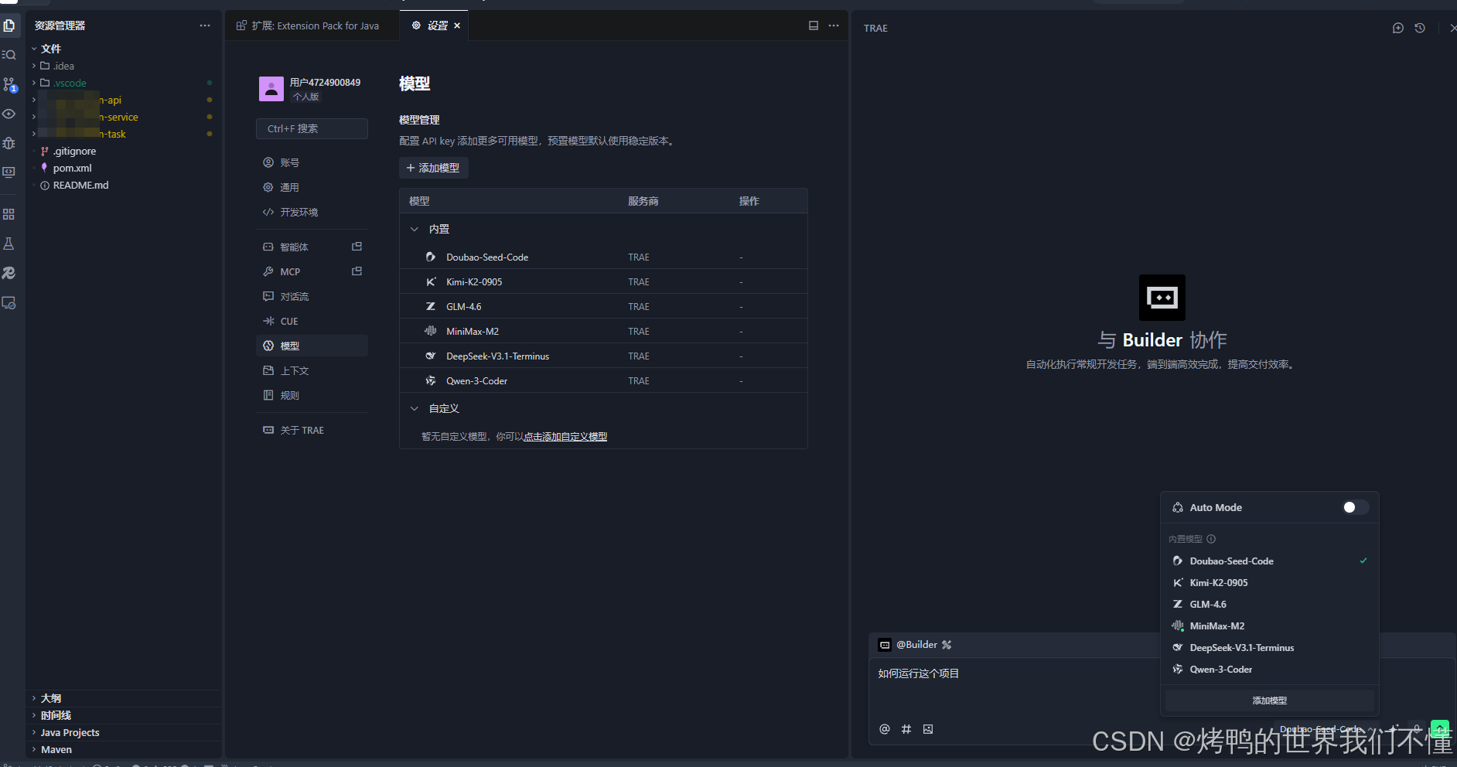Viewport: 1457px width, 767px height.
Task: Click the chat input with 如何运行这个项目
Action: [1013, 673]
